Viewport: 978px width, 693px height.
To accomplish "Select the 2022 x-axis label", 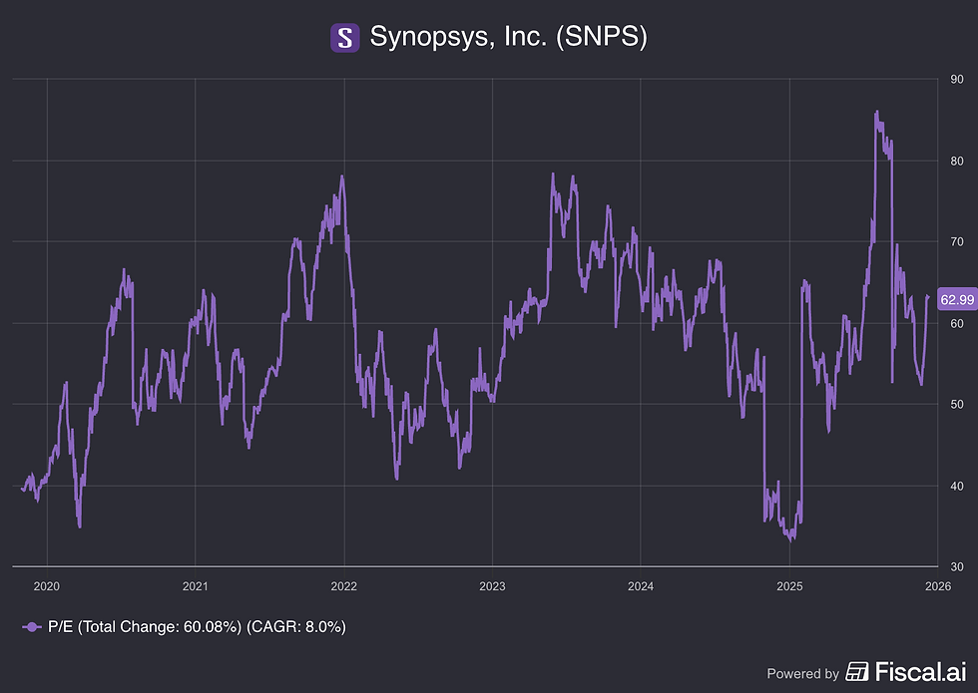I will 343,586.
